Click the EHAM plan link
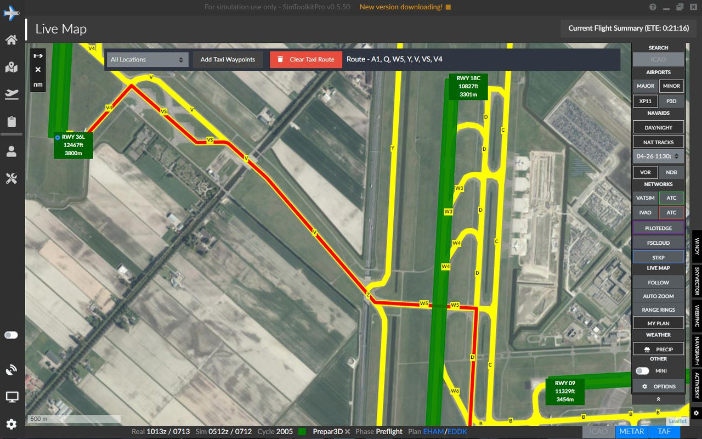 click(x=433, y=431)
